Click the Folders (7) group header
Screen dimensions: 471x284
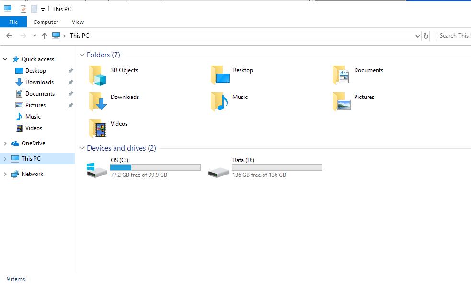point(103,55)
